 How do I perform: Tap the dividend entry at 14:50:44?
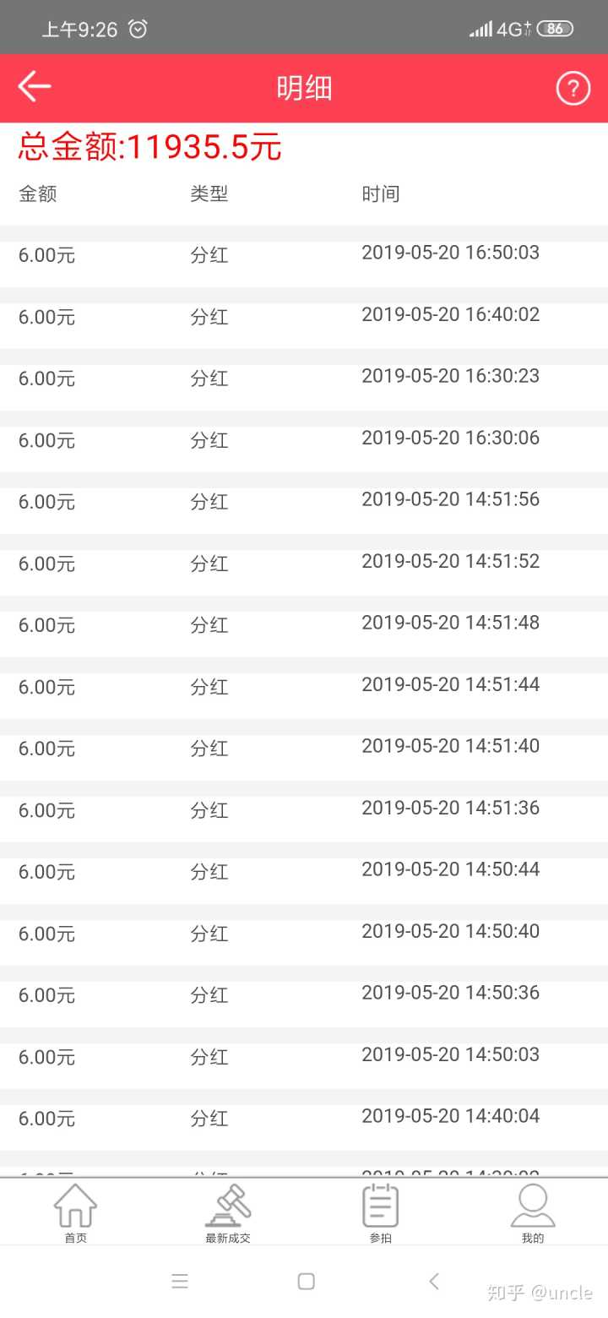tap(304, 871)
